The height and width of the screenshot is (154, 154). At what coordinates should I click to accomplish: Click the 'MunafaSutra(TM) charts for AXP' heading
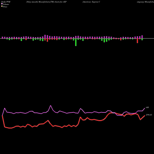pyautogui.click(x=53, y=2)
